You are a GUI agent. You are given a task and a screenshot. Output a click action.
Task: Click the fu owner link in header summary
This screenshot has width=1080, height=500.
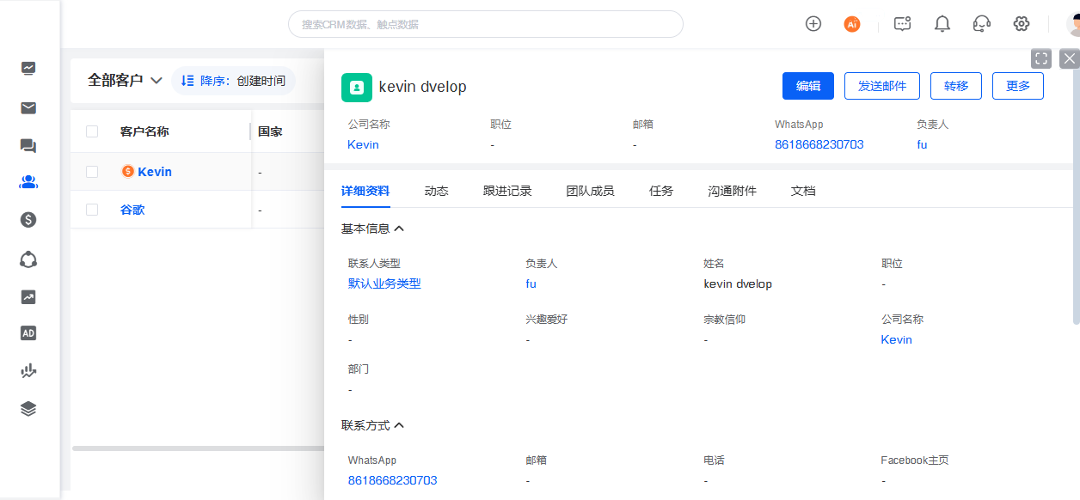922,144
